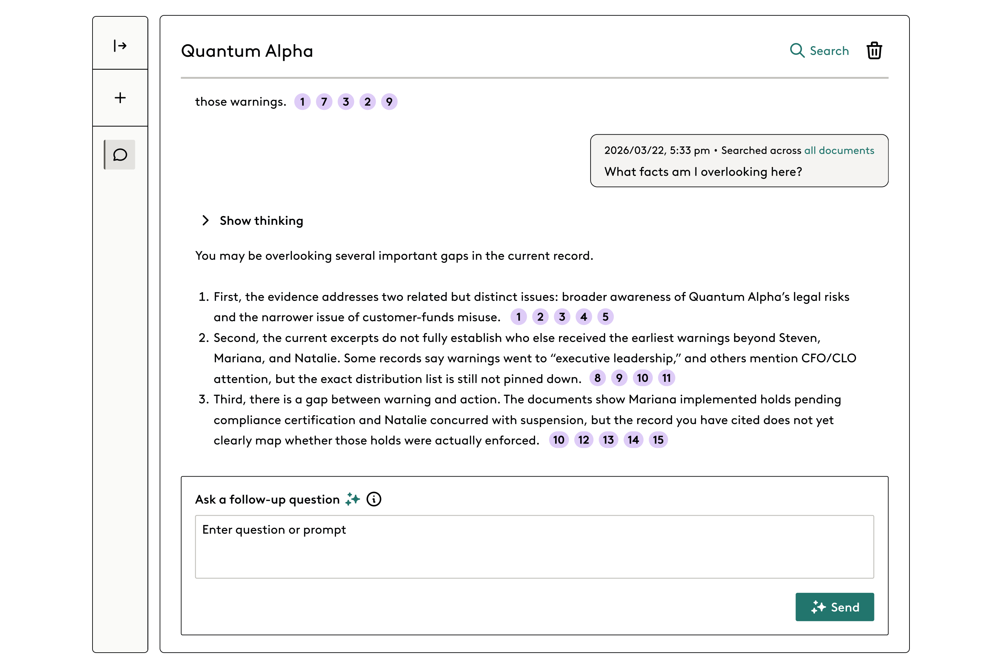Open citation 14 in the third list item
Screen dimensions: 1002x668
(x=634, y=440)
